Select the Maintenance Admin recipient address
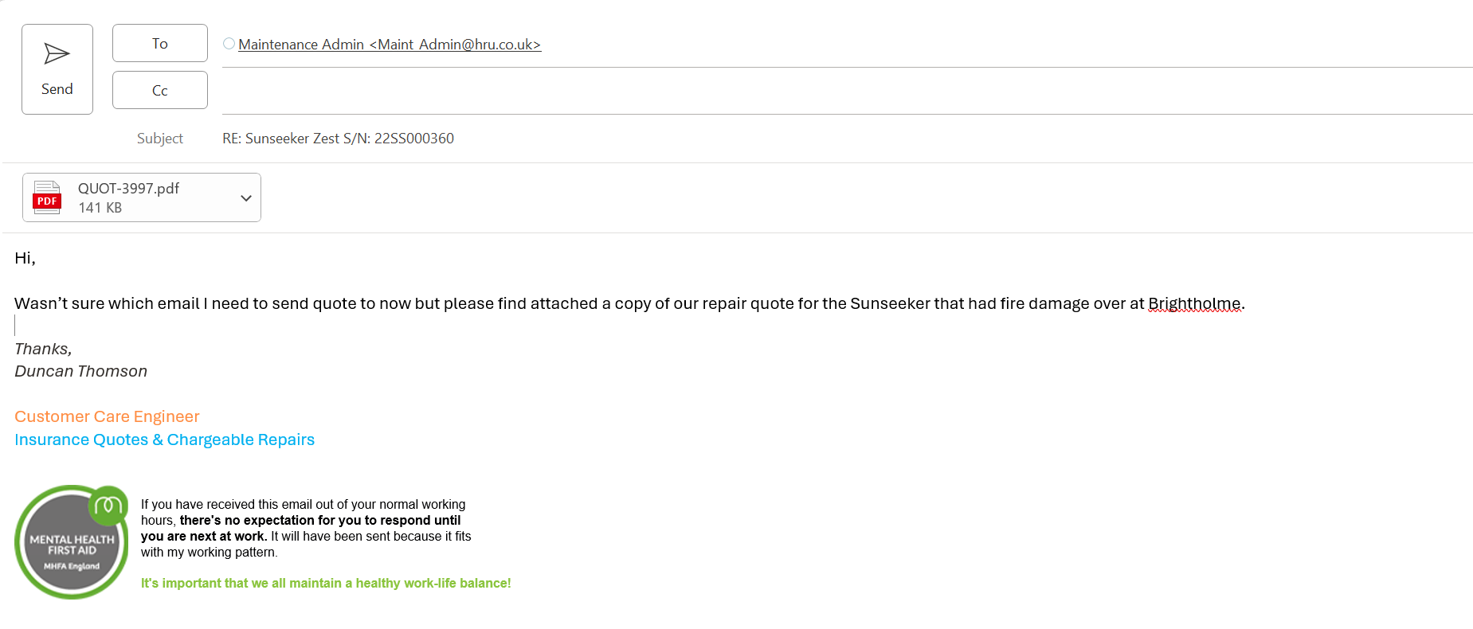The width and height of the screenshot is (1473, 629). pyautogui.click(x=390, y=45)
